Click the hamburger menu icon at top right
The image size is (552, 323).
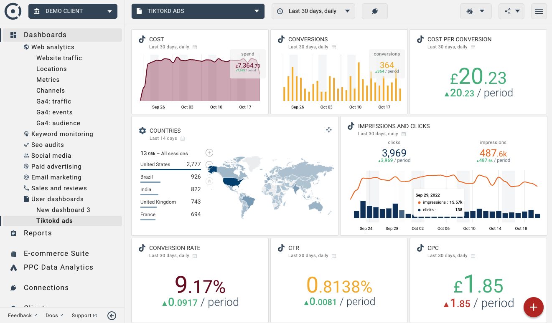pyautogui.click(x=539, y=11)
